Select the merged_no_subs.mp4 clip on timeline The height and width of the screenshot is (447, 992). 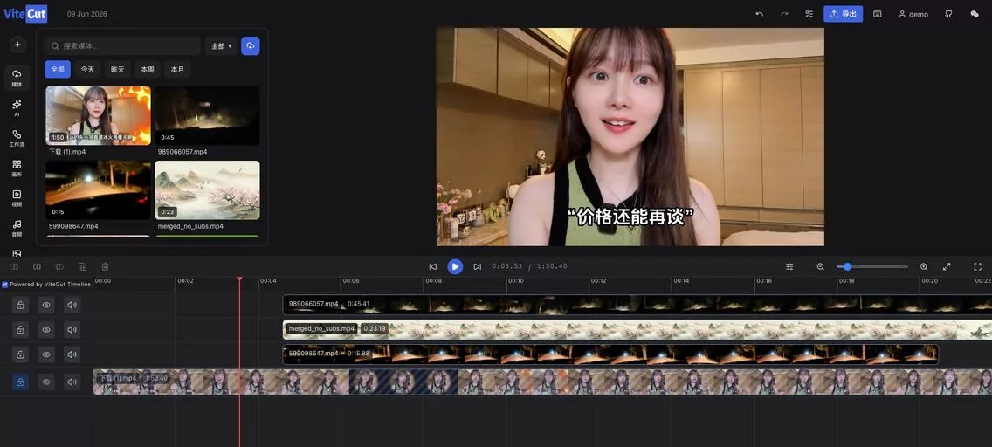(637, 329)
